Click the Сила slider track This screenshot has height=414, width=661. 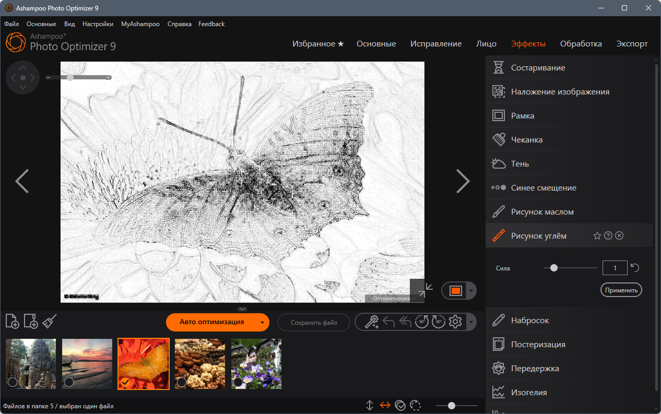570,268
